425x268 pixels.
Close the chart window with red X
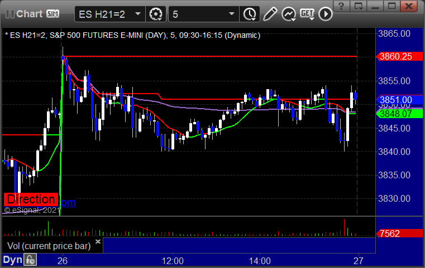point(409,6)
